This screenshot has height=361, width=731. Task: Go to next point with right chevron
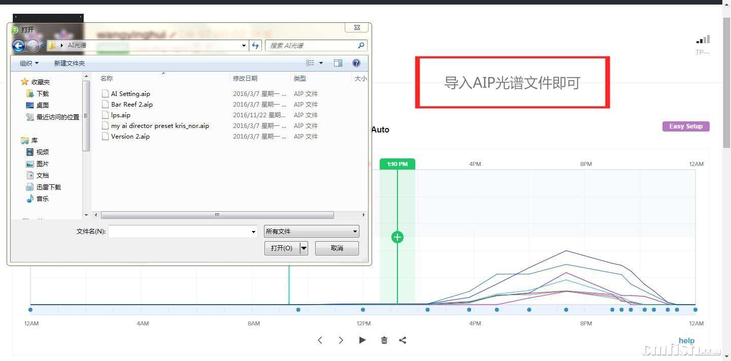pos(341,340)
